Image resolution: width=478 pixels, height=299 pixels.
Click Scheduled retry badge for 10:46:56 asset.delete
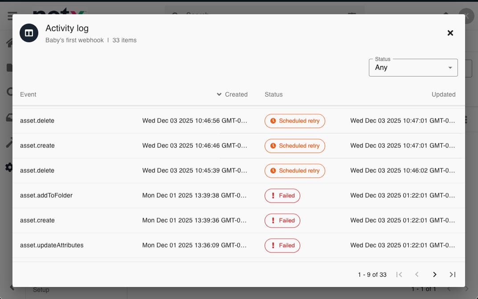(x=294, y=121)
